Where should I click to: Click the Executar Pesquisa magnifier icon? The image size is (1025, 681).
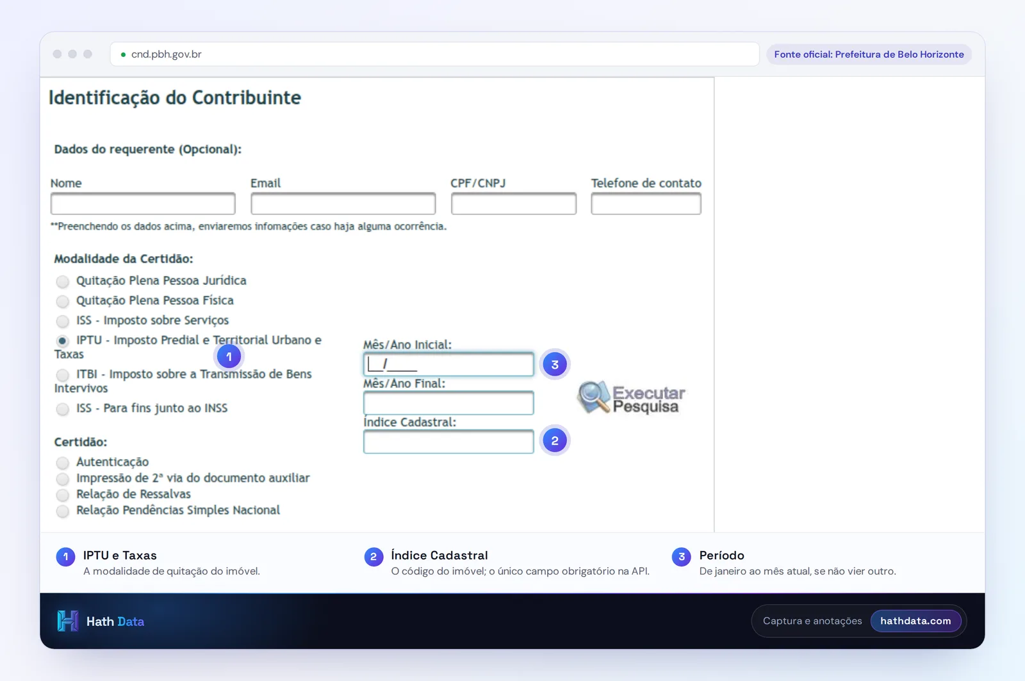(x=593, y=397)
